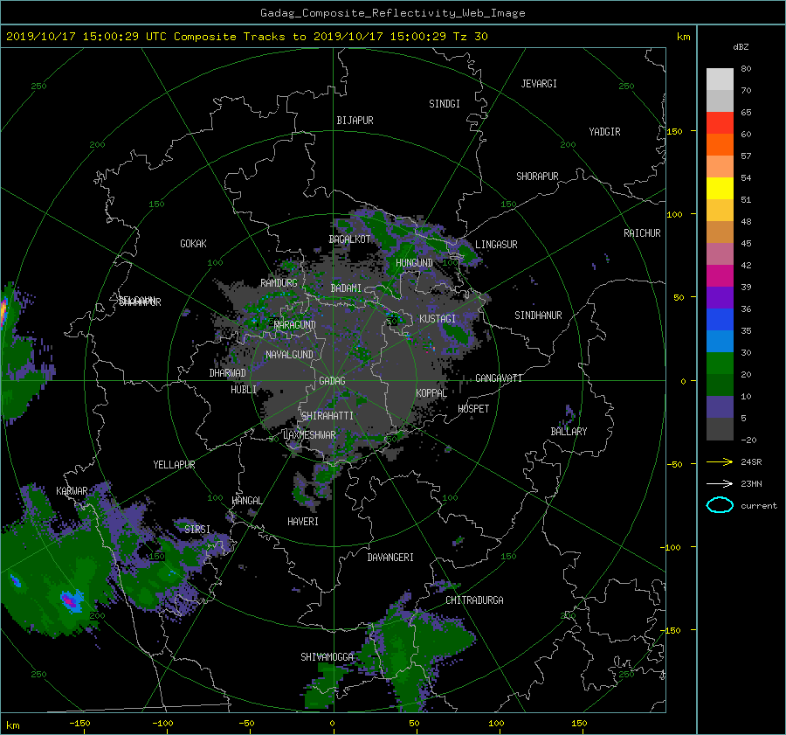Pick the DHARWAD city label
This screenshot has width=786, height=735.
pos(227,373)
